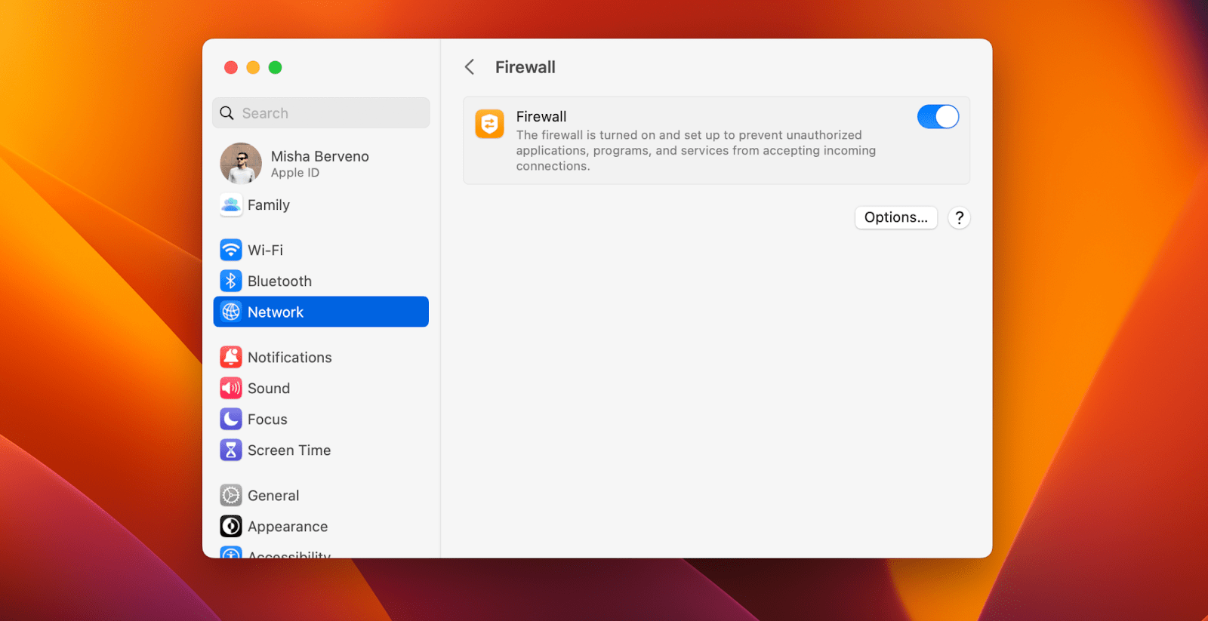Click the orange Firewall shield icon
1208x621 pixels.
[489, 124]
